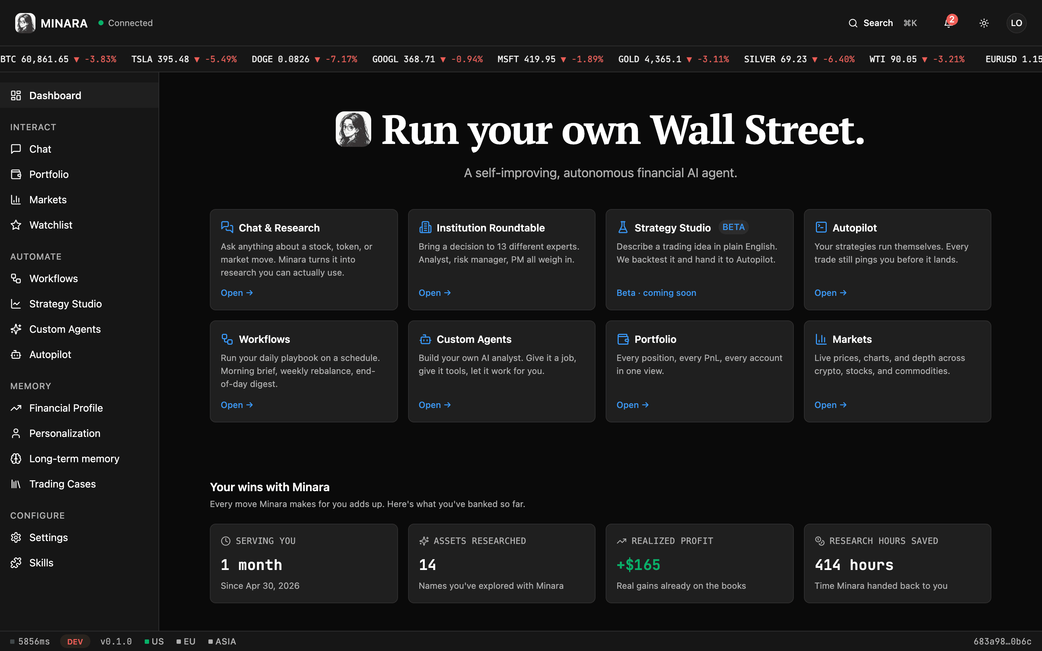Click the Custom Agents sparkle icon
The image size is (1042, 651).
[16, 329]
